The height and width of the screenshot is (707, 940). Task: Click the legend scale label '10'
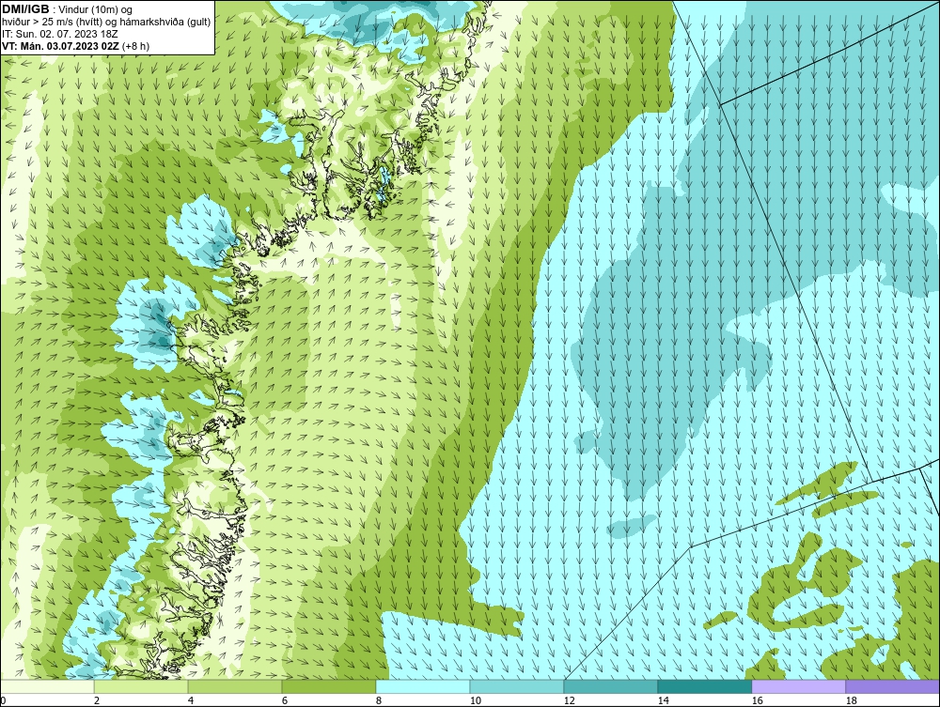tap(476, 700)
